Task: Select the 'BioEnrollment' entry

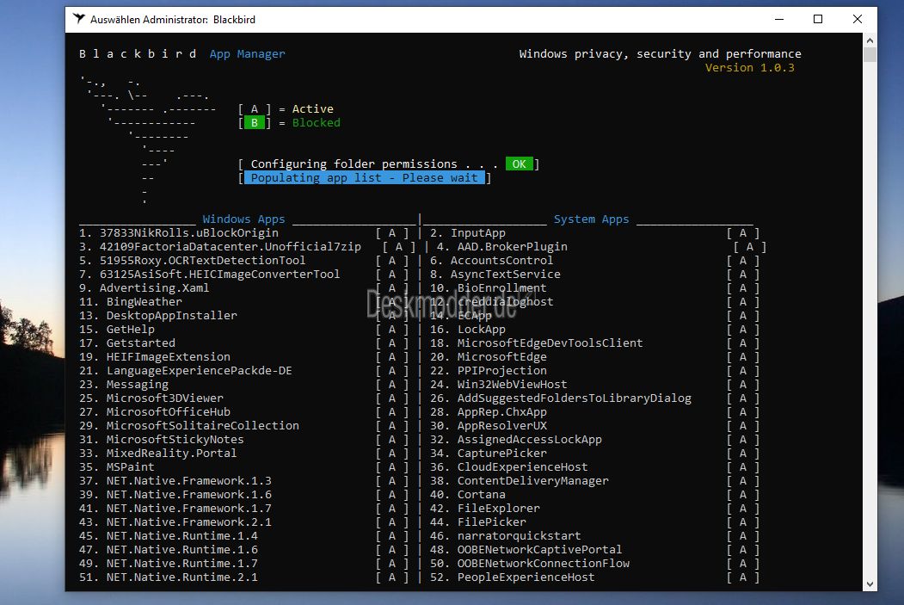Action: (x=501, y=287)
